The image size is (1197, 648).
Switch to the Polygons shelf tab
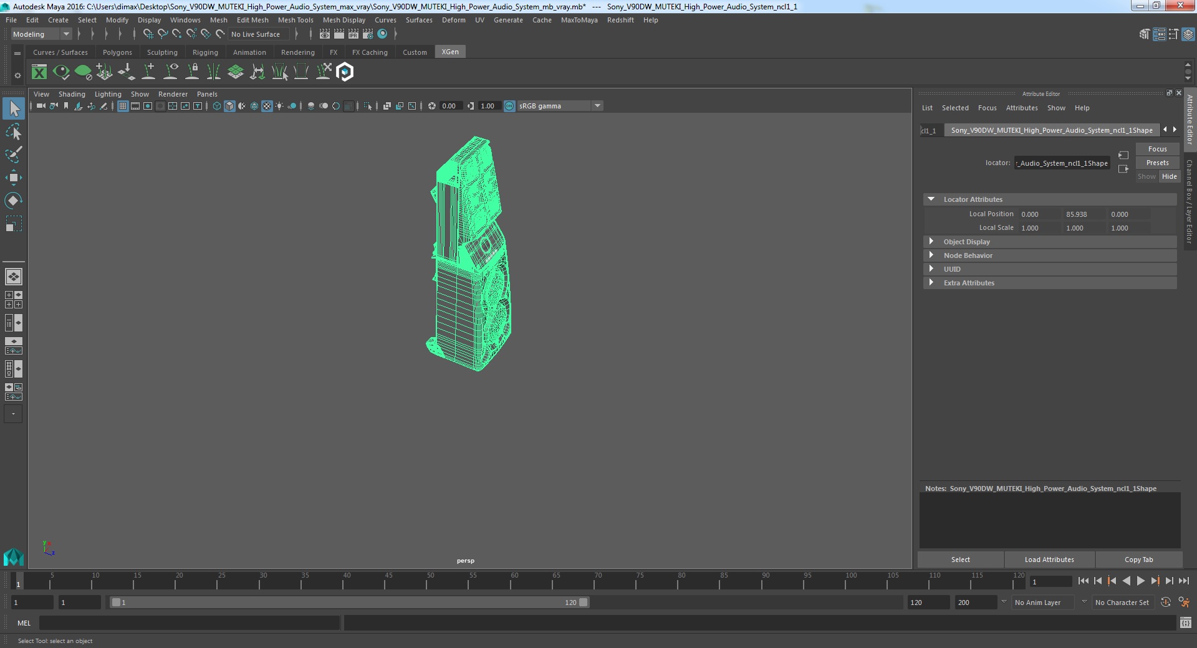(x=117, y=52)
